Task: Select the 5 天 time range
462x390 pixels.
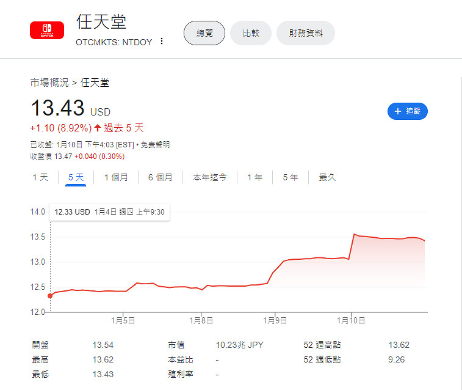Action: click(x=76, y=177)
